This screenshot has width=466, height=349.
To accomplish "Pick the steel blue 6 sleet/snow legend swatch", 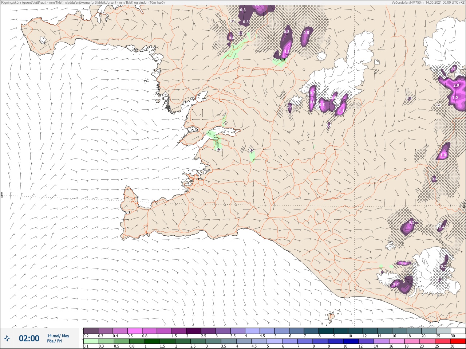I will click(296, 331).
